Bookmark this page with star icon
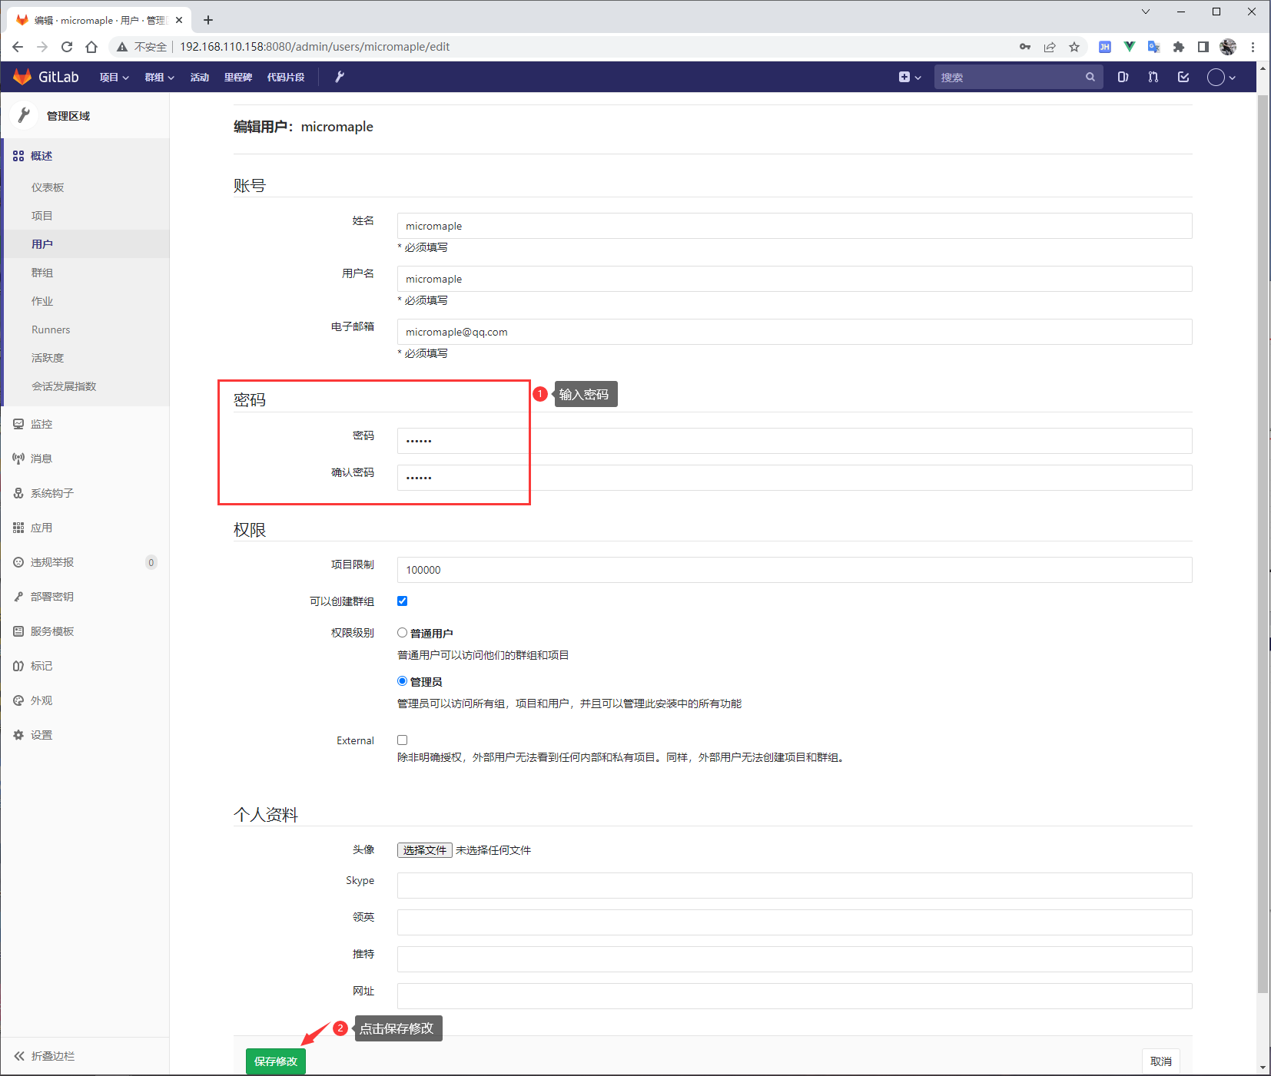This screenshot has width=1271, height=1076. click(x=1074, y=47)
